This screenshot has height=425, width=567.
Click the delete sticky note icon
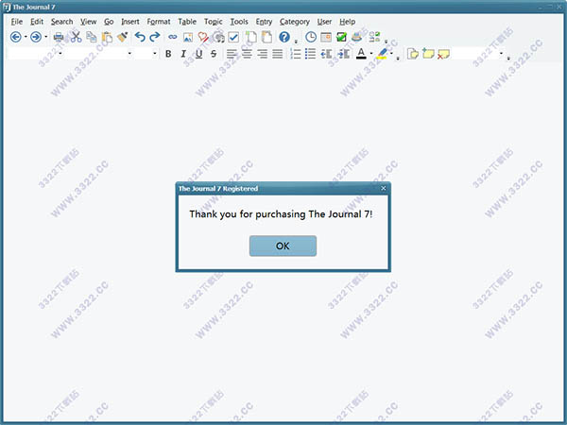pyautogui.click(x=443, y=54)
